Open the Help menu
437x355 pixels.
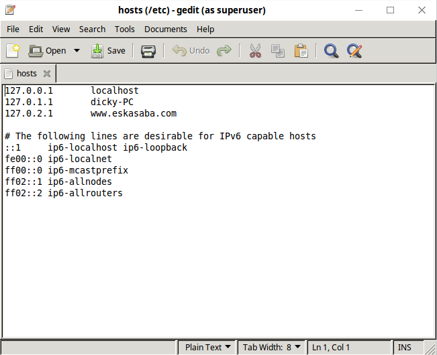pyautogui.click(x=205, y=29)
